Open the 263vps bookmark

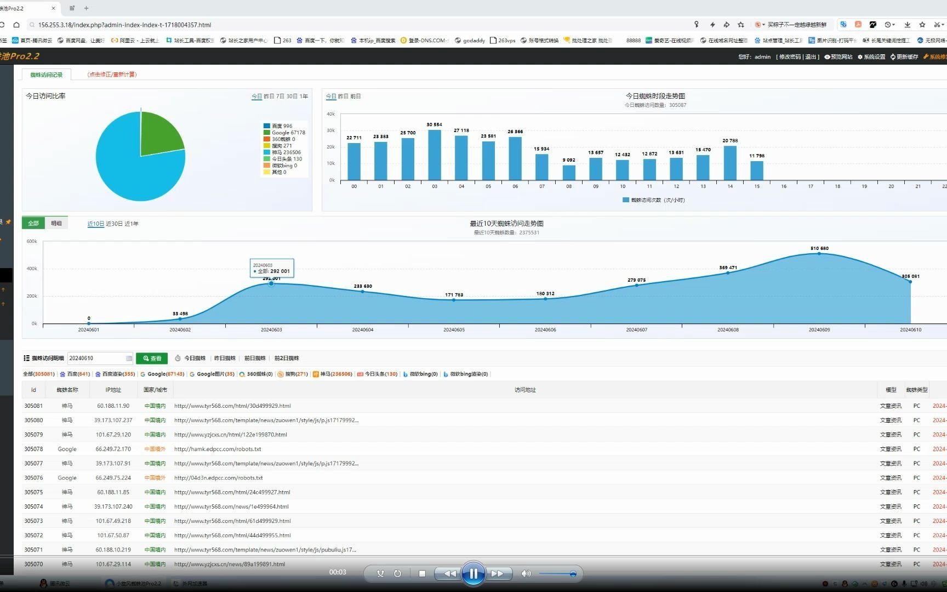(503, 40)
